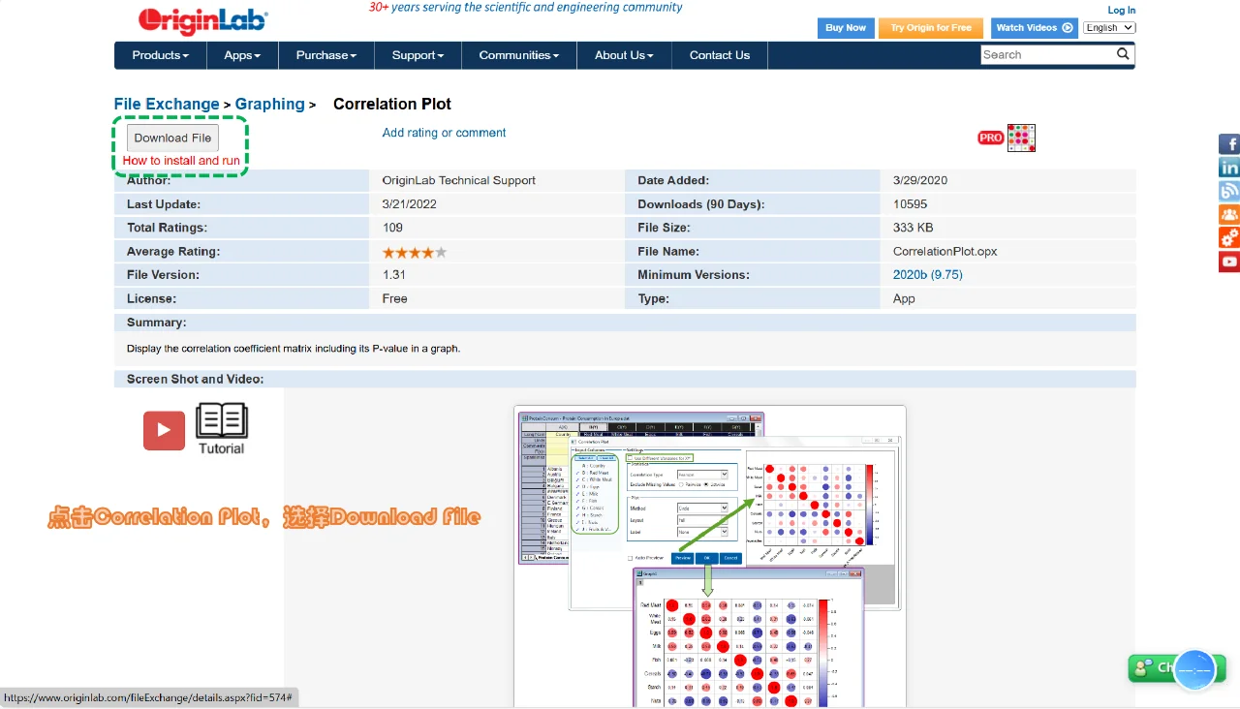Expand the Purchase menu
The width and height of the screenshot is (1240, 709).
point(326,55)
